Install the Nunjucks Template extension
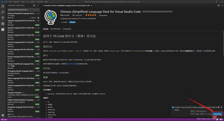The image size is (224, 121). [37, 97]
